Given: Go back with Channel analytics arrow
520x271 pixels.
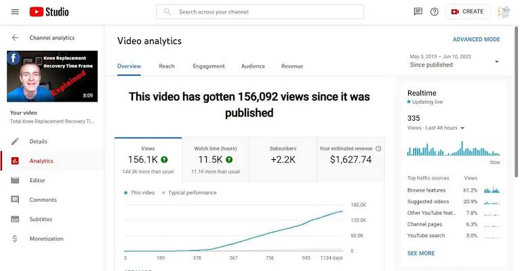Looking at the screenshot, I should point(16,38).
